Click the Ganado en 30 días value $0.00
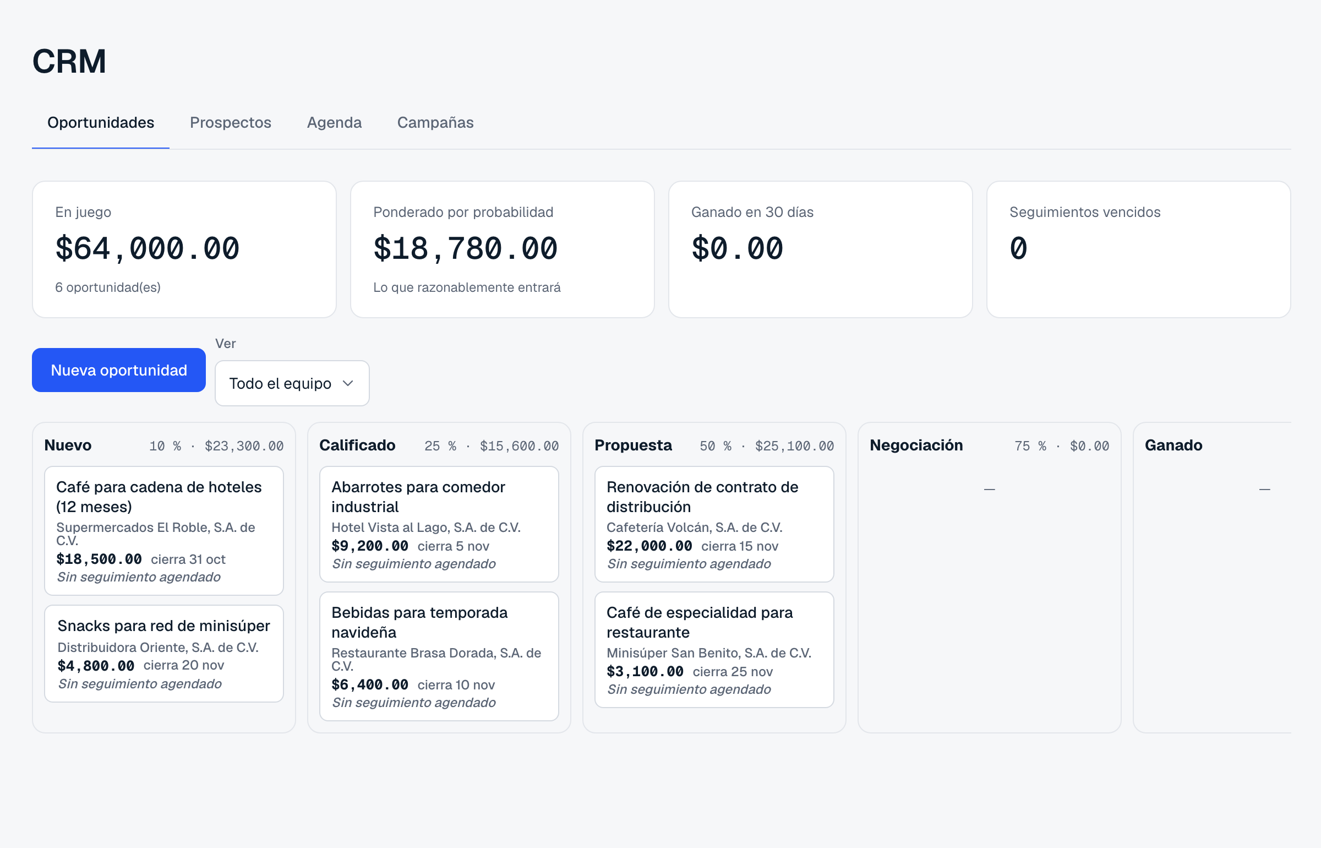The height and width of the screenshot is (848, 1321). (737, 248)
